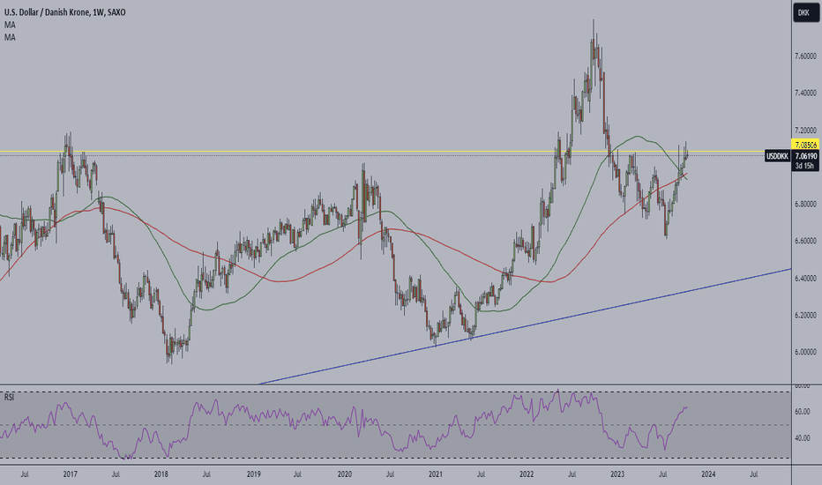Click the 6.20000 price axis label

pyautogui.click(x=805, y=315)
